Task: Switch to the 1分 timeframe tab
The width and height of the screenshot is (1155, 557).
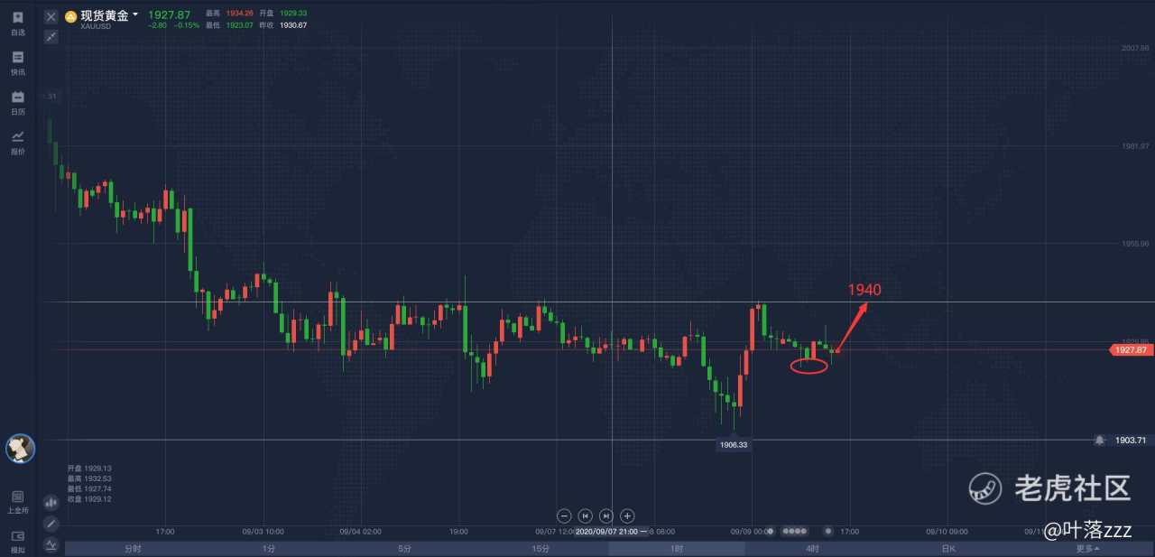Action: point(269,549)
